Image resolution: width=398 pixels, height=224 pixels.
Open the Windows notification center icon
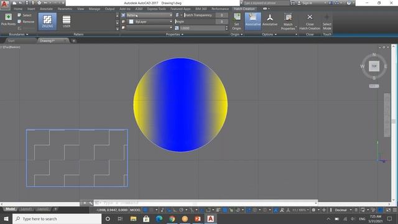click(x=389, y=218)
